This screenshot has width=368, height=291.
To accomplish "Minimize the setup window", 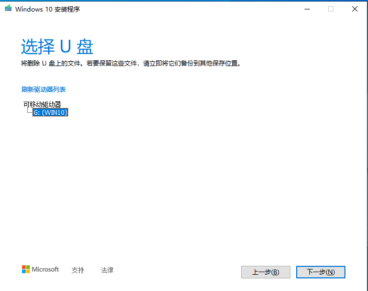I will 307,9.
